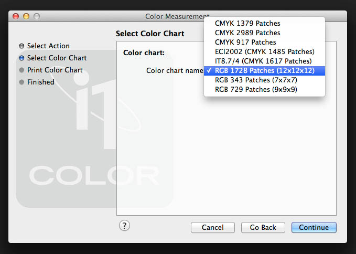
Task: Zoom the window with the green button
Action: [37, 17]
